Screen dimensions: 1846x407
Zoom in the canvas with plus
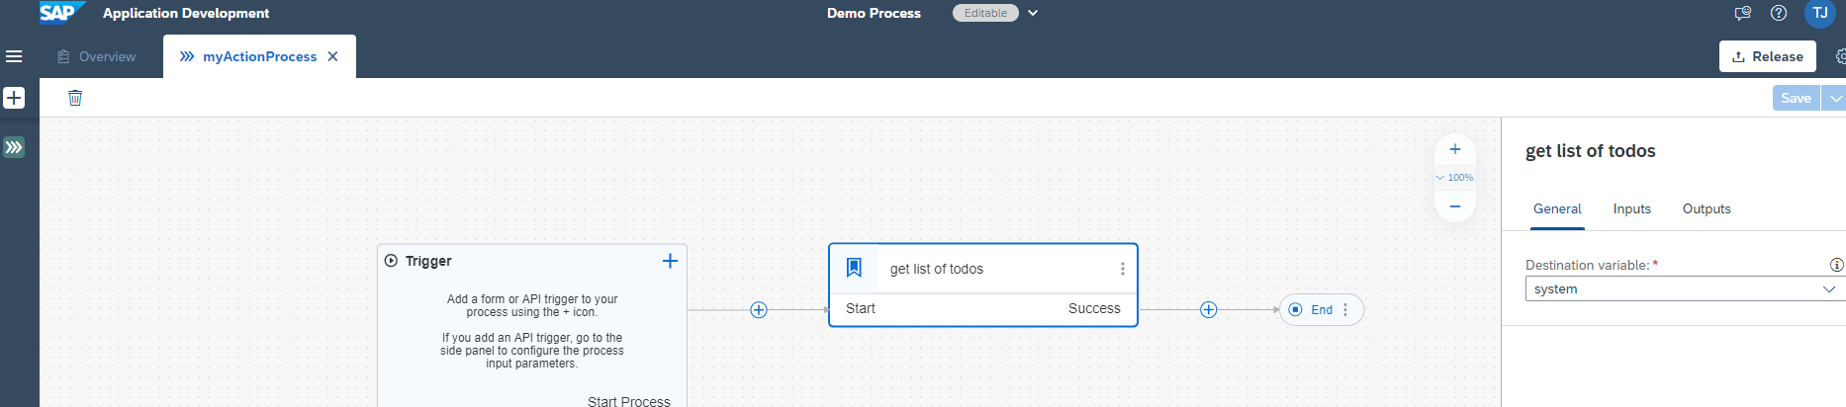pyautogui.click(x=1455, y=149)
